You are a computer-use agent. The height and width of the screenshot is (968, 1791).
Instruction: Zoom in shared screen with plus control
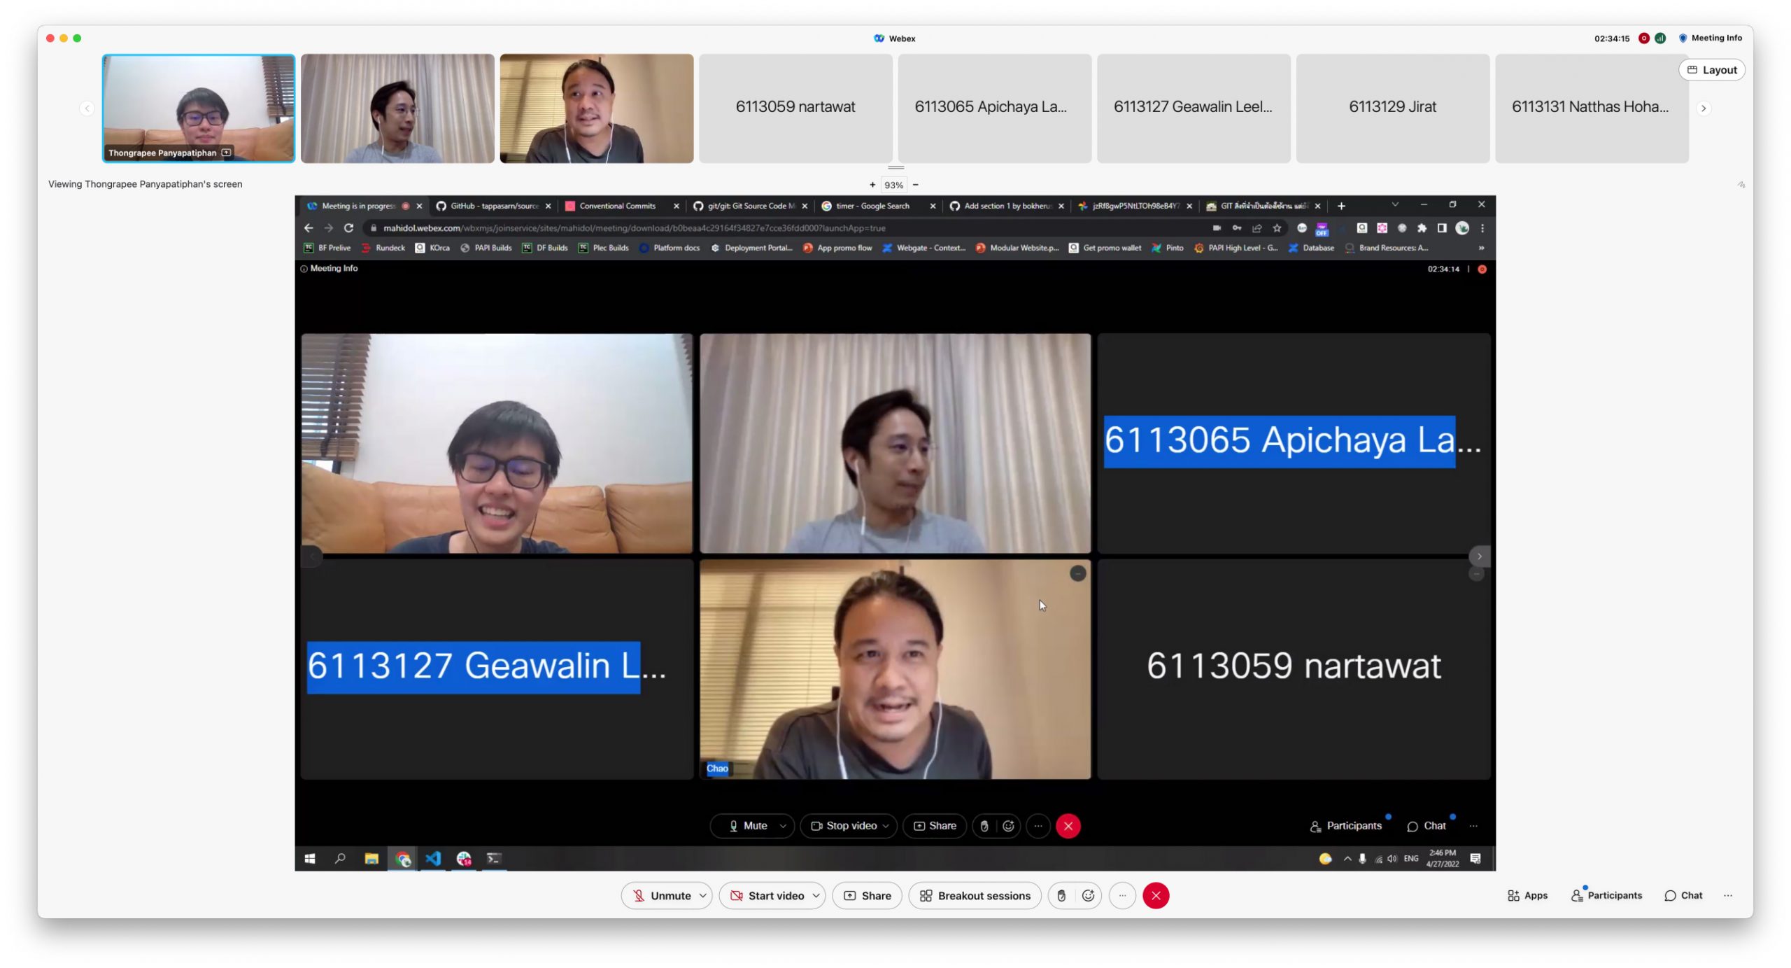tap(872, 185)
